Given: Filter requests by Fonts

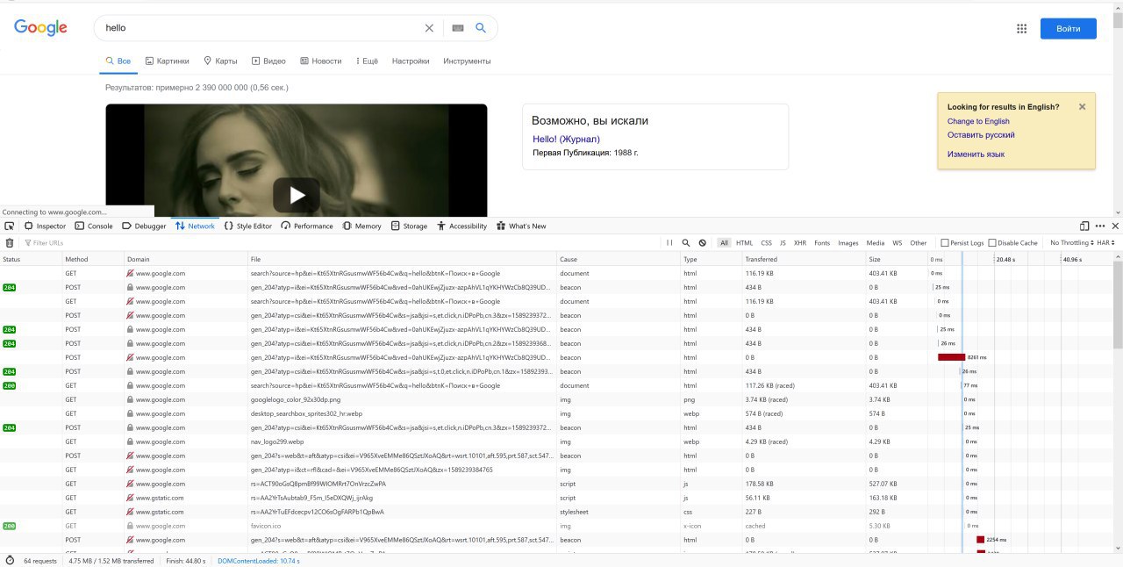Looking at the screenshot, I should (822, 243).
